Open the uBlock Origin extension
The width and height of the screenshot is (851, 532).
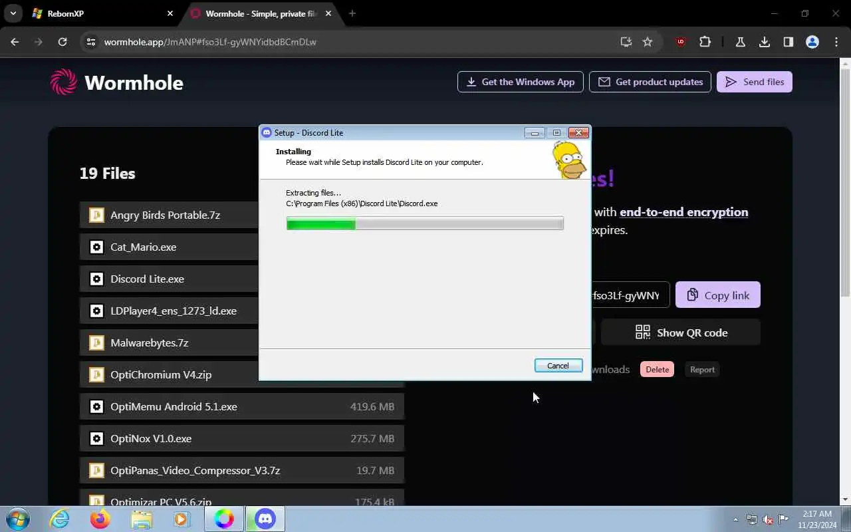(680, 42)
